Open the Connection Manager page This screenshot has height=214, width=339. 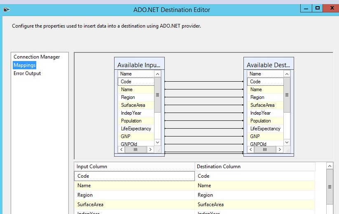point(37,57)
